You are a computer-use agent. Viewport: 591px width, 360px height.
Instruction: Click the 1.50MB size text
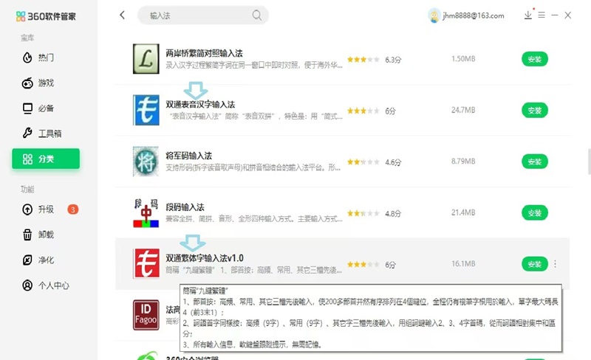[463, 59]
